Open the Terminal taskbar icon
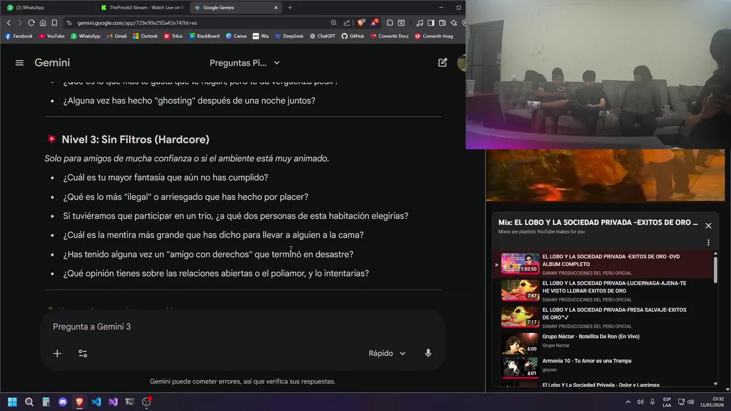The width and height of the screenshot is (731, 411). 130,402
